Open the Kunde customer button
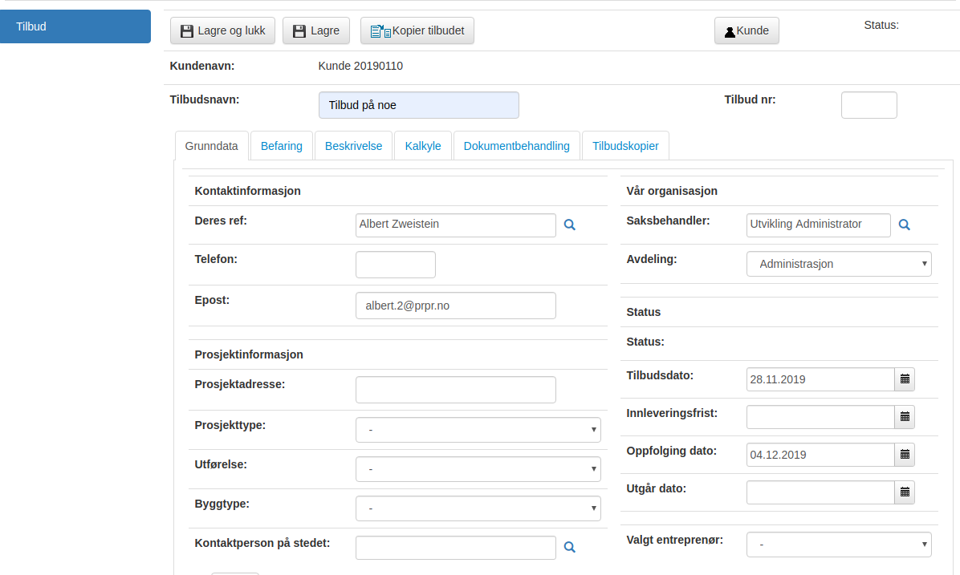This screenshot has width=960, height=575. (746, 30)
